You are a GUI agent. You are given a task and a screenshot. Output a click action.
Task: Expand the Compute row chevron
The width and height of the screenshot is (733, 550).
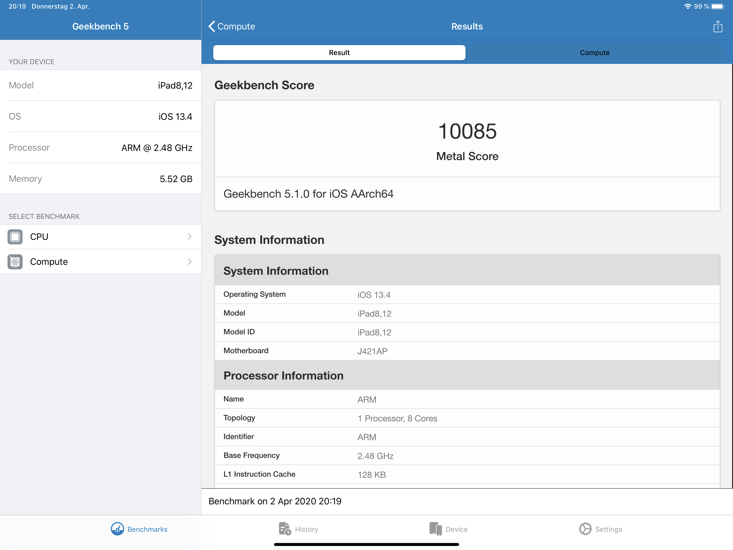pyautogui.click(x=189, y=262)
